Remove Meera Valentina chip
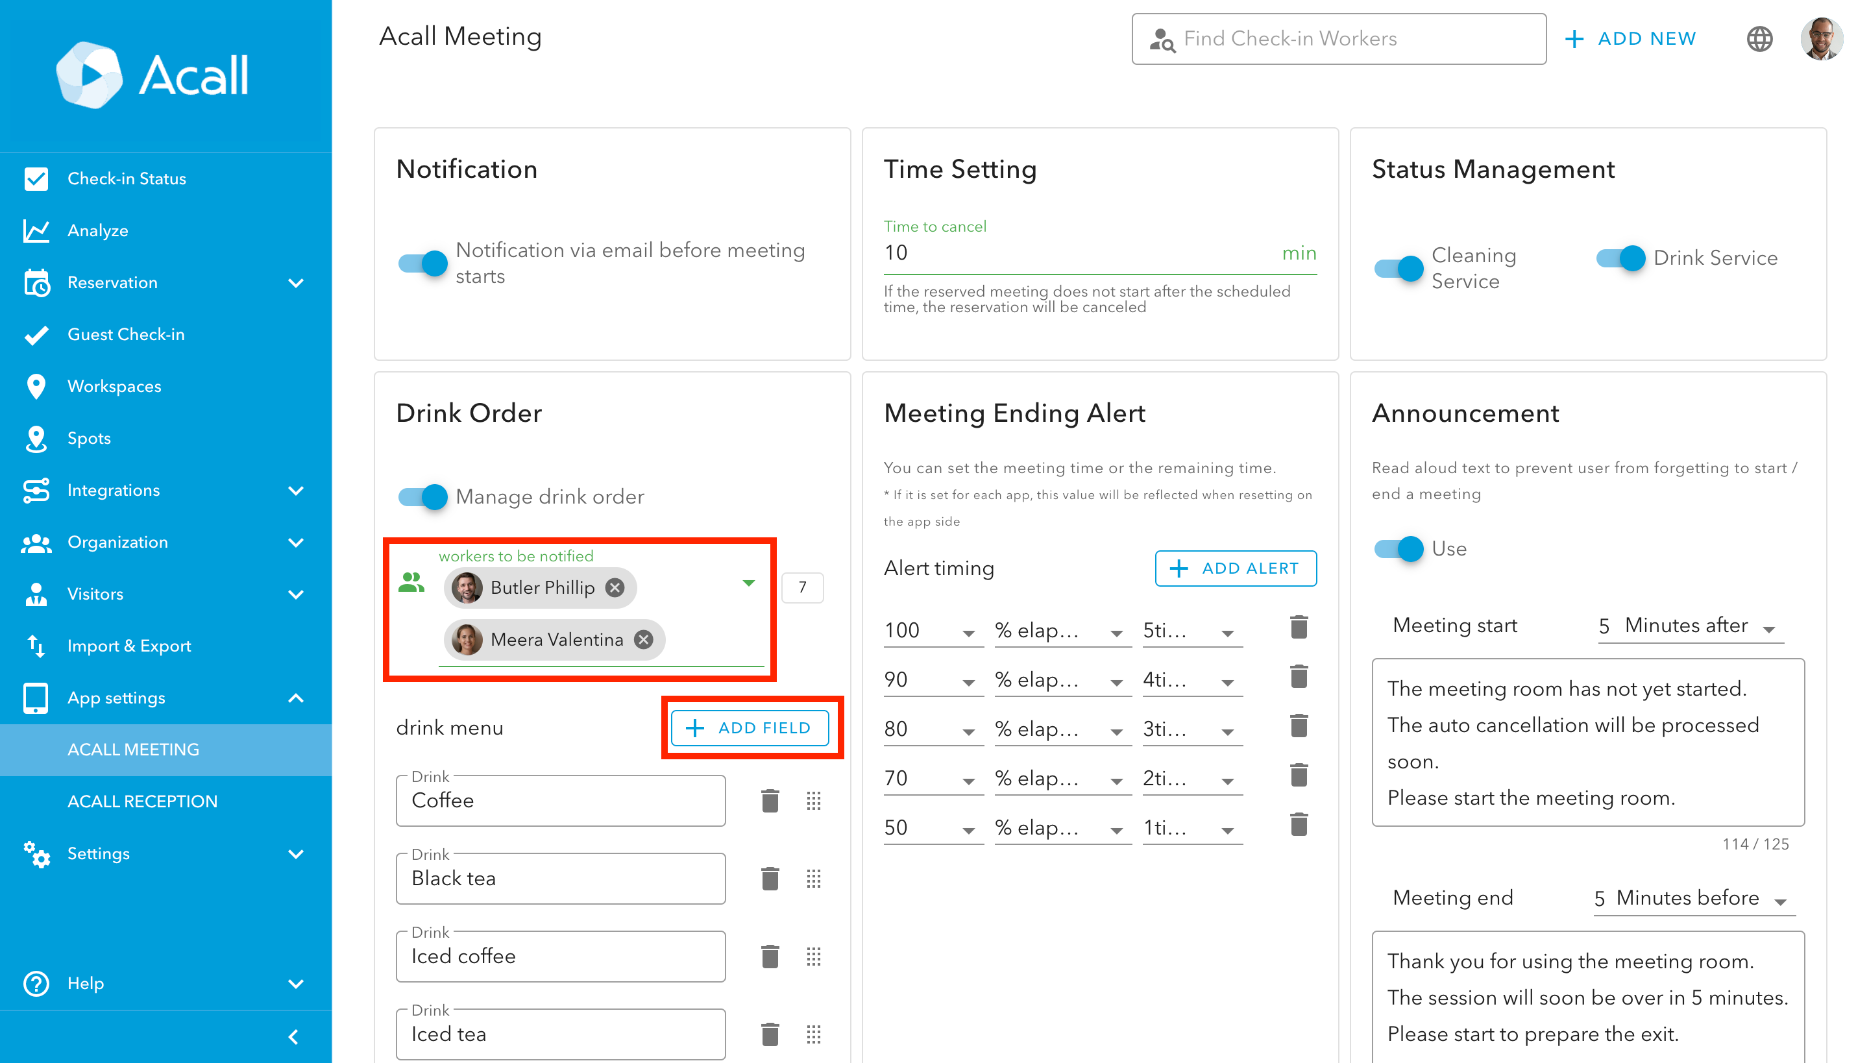The height and width of the screenshot is (1063, 1869). [643, 640]
